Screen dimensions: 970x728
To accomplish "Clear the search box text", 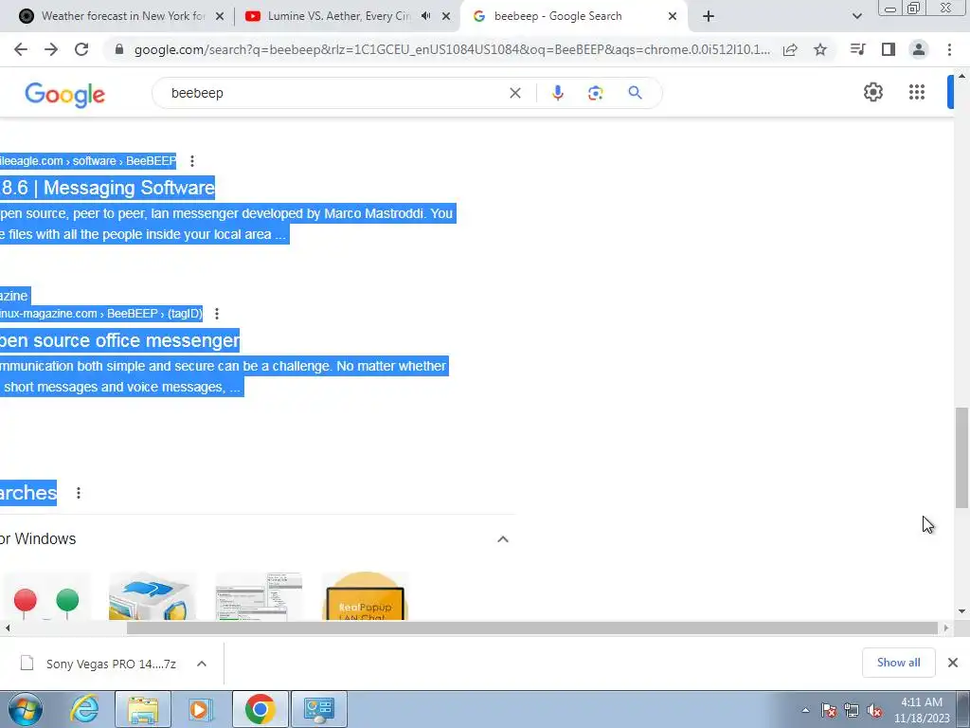I will point(514,93).
